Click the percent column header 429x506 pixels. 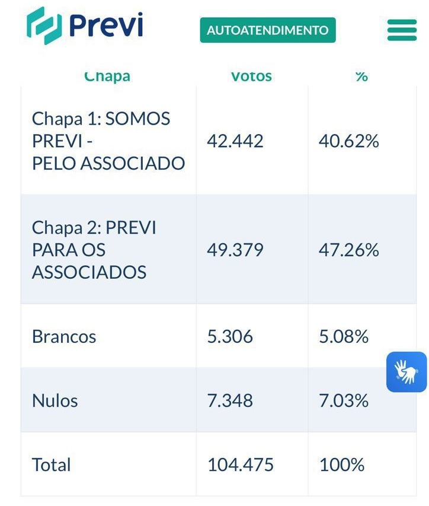click(361, 77)
